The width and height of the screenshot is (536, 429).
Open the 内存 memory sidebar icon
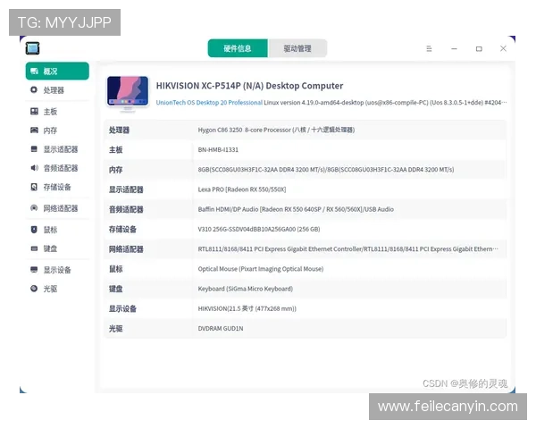(34, 130)
